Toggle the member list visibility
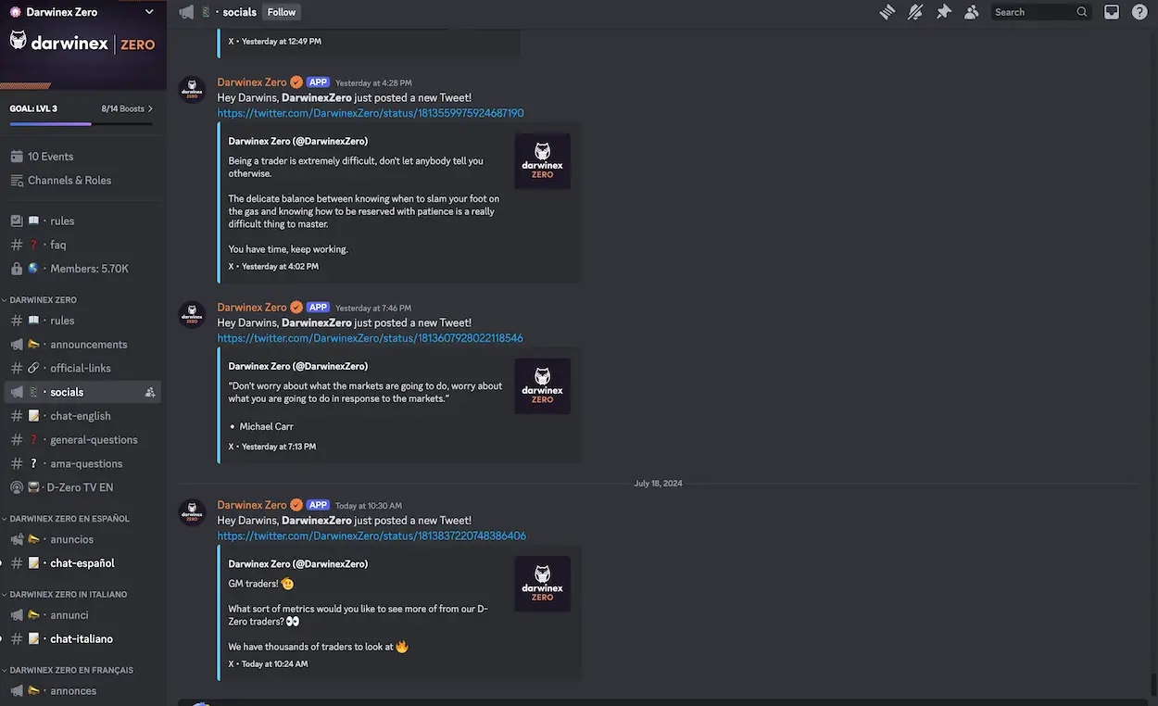The height and width of the screenshot is (706, 1158). 972,11
